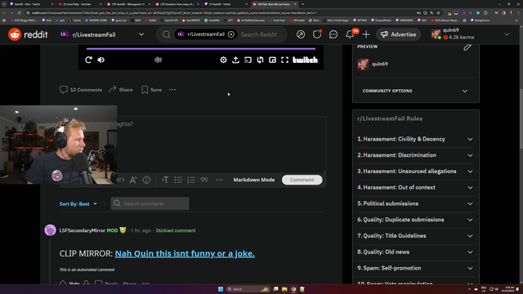Switch editor to Markdown Mode

click(x=254, y=180)
